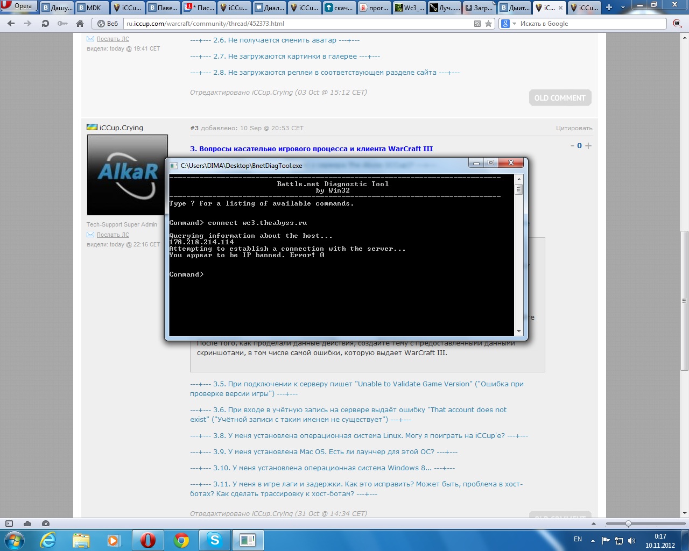689x551 pixels.
Task: Go to the browser home page
Action: click(x=80, y=24)
